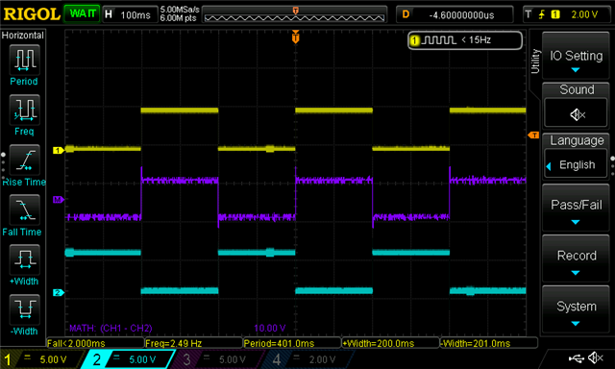The height and width of the screenshot is (369, 615).
Task: Expand the Pass/Fail submenu
Action: [x=576, y=208]
